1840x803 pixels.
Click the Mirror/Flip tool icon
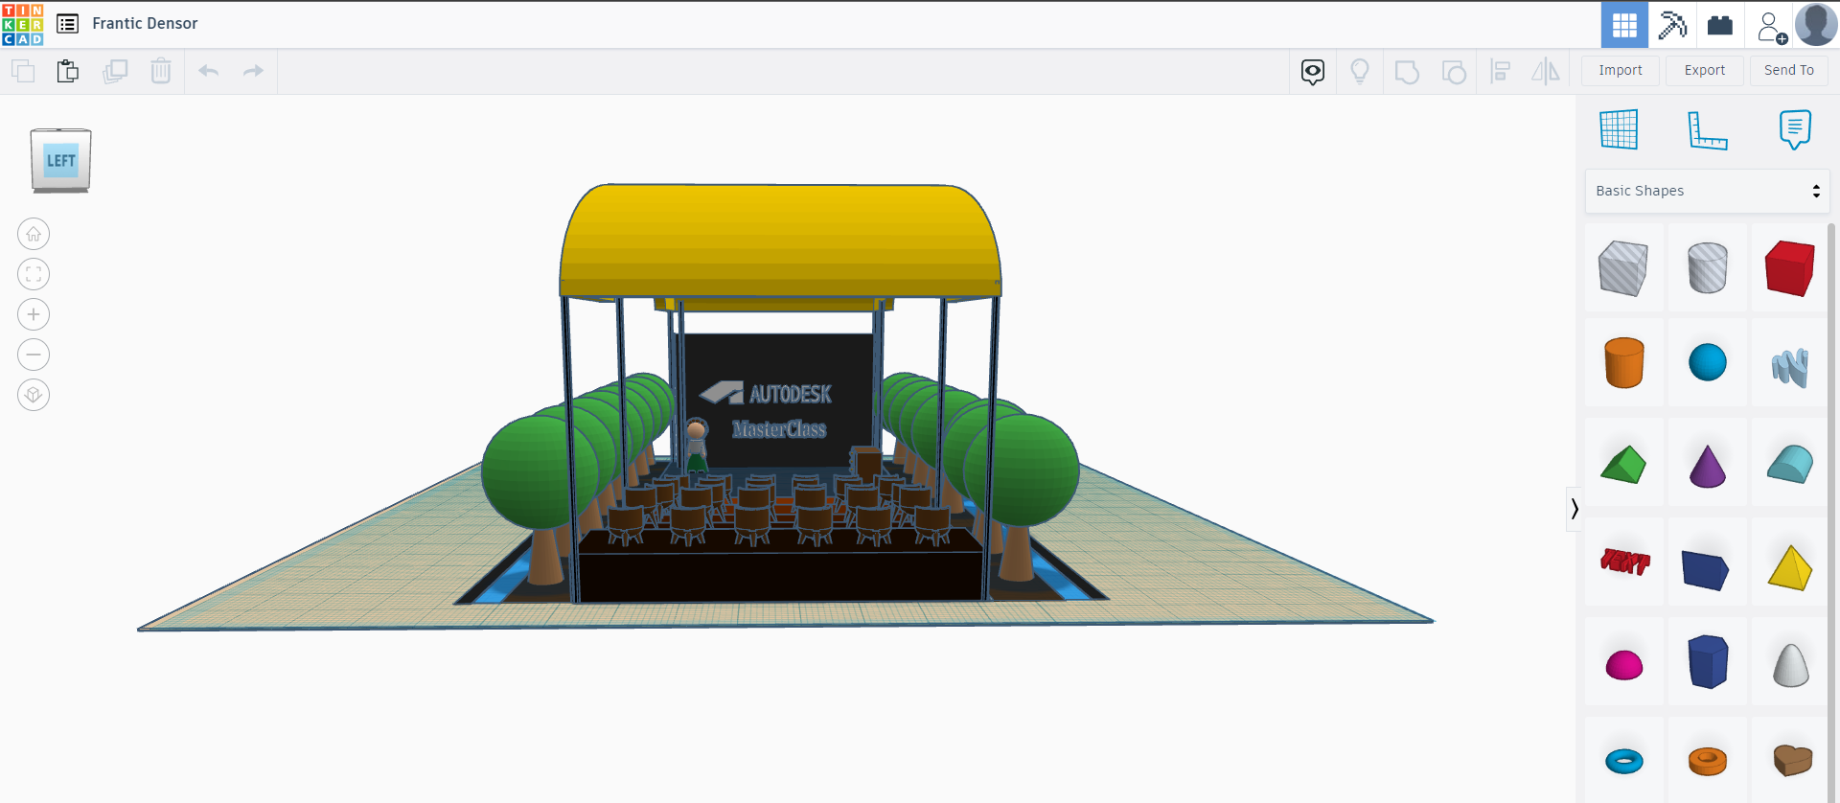pos(1546,71)
